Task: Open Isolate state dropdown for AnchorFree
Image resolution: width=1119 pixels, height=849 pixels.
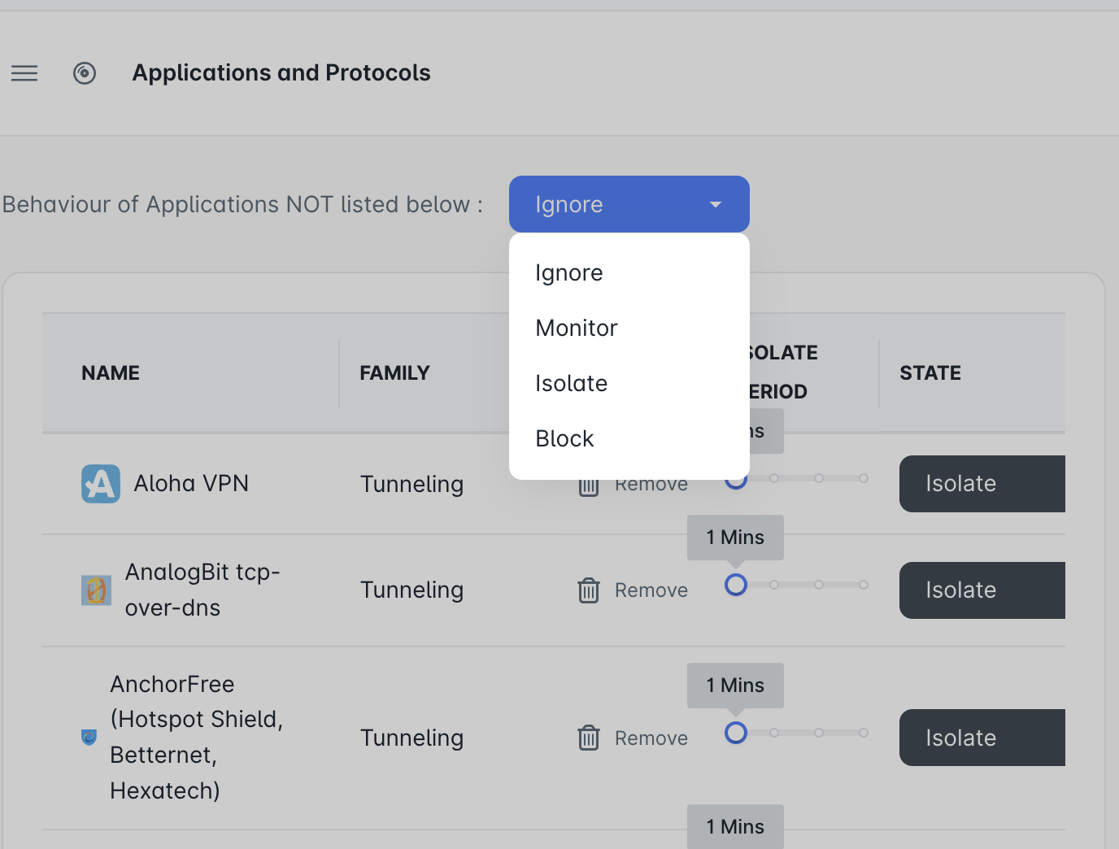Action: (982, 738)
